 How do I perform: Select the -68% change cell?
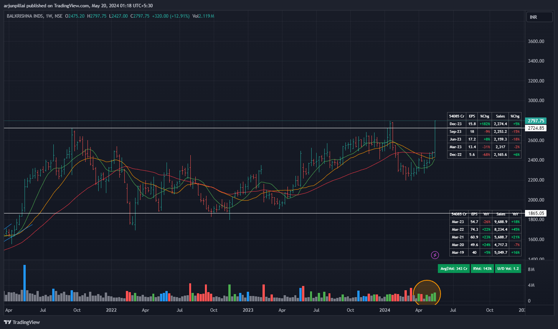point(485,154)
